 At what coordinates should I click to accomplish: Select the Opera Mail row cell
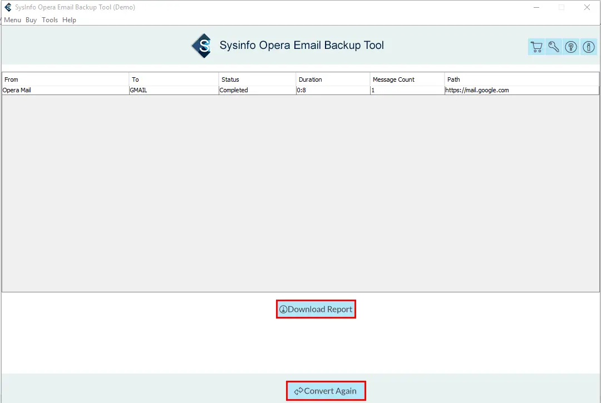pyautogui.click(x=17, y=90)
